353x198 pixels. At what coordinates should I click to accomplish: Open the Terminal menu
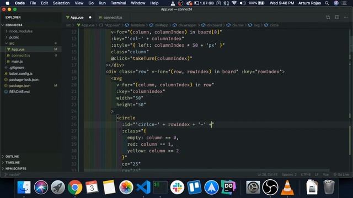(119, 3)
